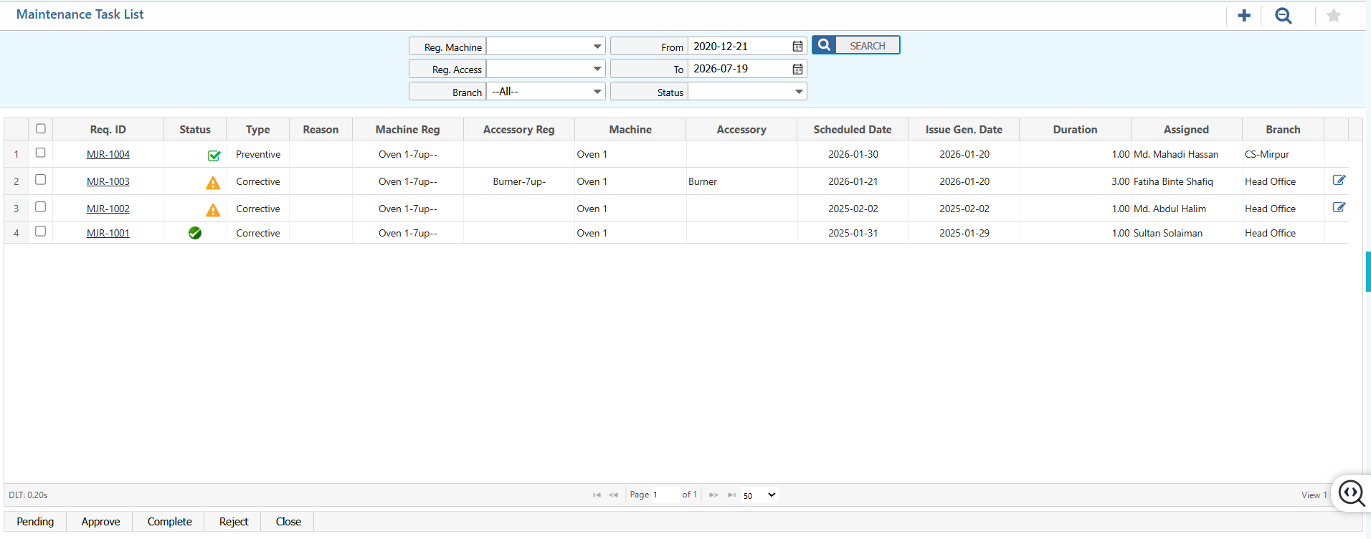Screen dimensions: 1371x539
Task: Click the Page number input field
Action: click(x=665, y=495)
